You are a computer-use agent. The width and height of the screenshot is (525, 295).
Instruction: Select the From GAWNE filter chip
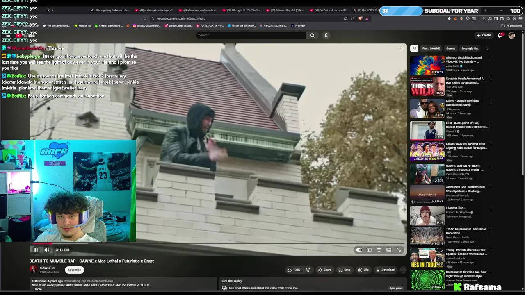click(431, 48)
